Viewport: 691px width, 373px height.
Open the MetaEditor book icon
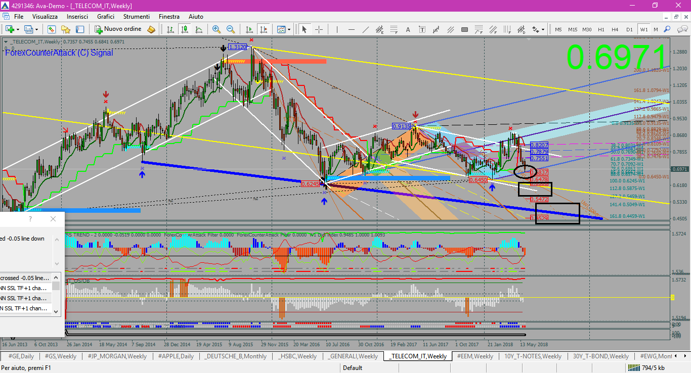tap(151, 29)
